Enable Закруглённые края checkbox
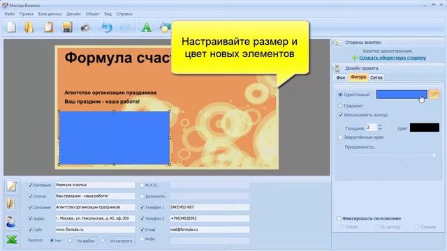447x251 pixels. pos(340,137)
